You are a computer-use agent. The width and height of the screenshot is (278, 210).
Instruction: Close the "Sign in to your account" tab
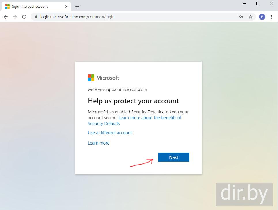click(66, 7)
